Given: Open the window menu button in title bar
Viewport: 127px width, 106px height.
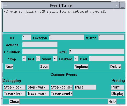Looking at the screenshot, I should click(5, 6).
